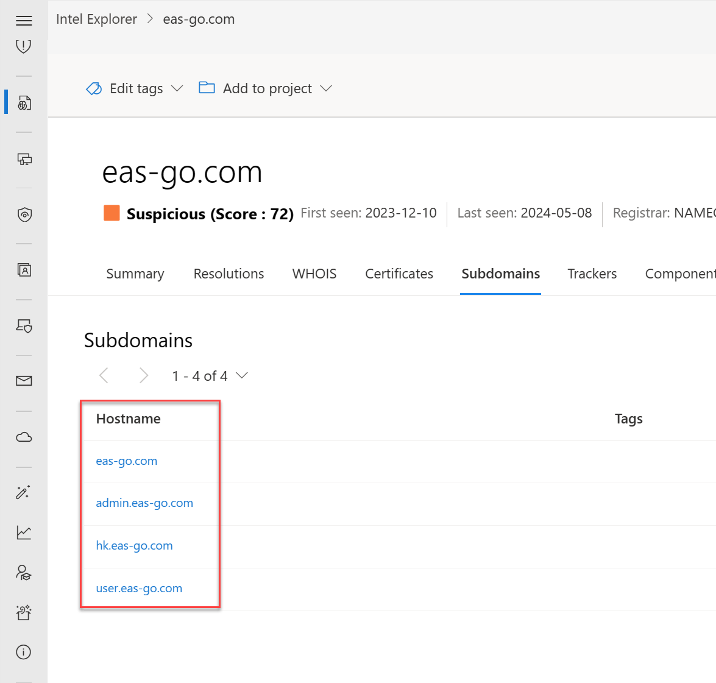This screenshot has width=716, height=683.
Task: Open the shield alert icon in sidebar
Action: [24, 46]
